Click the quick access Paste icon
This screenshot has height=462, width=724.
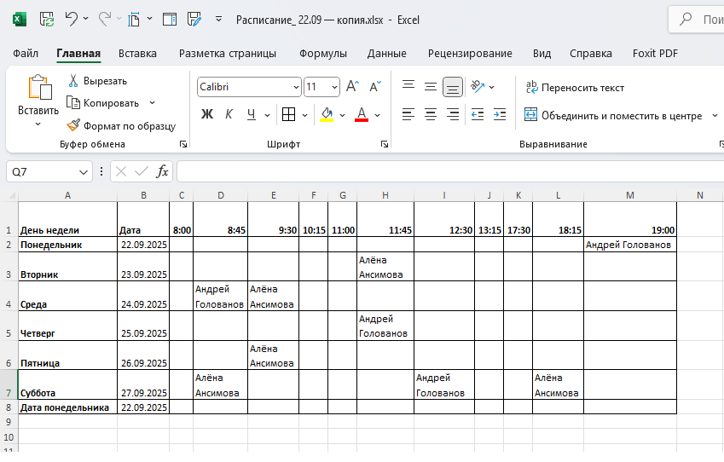coord(134,20)
